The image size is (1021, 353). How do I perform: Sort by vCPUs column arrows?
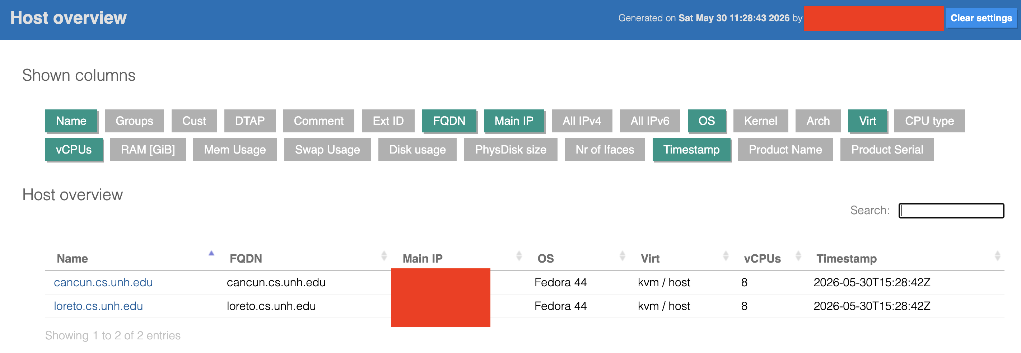pyautogui.click(x=798, y=256)
